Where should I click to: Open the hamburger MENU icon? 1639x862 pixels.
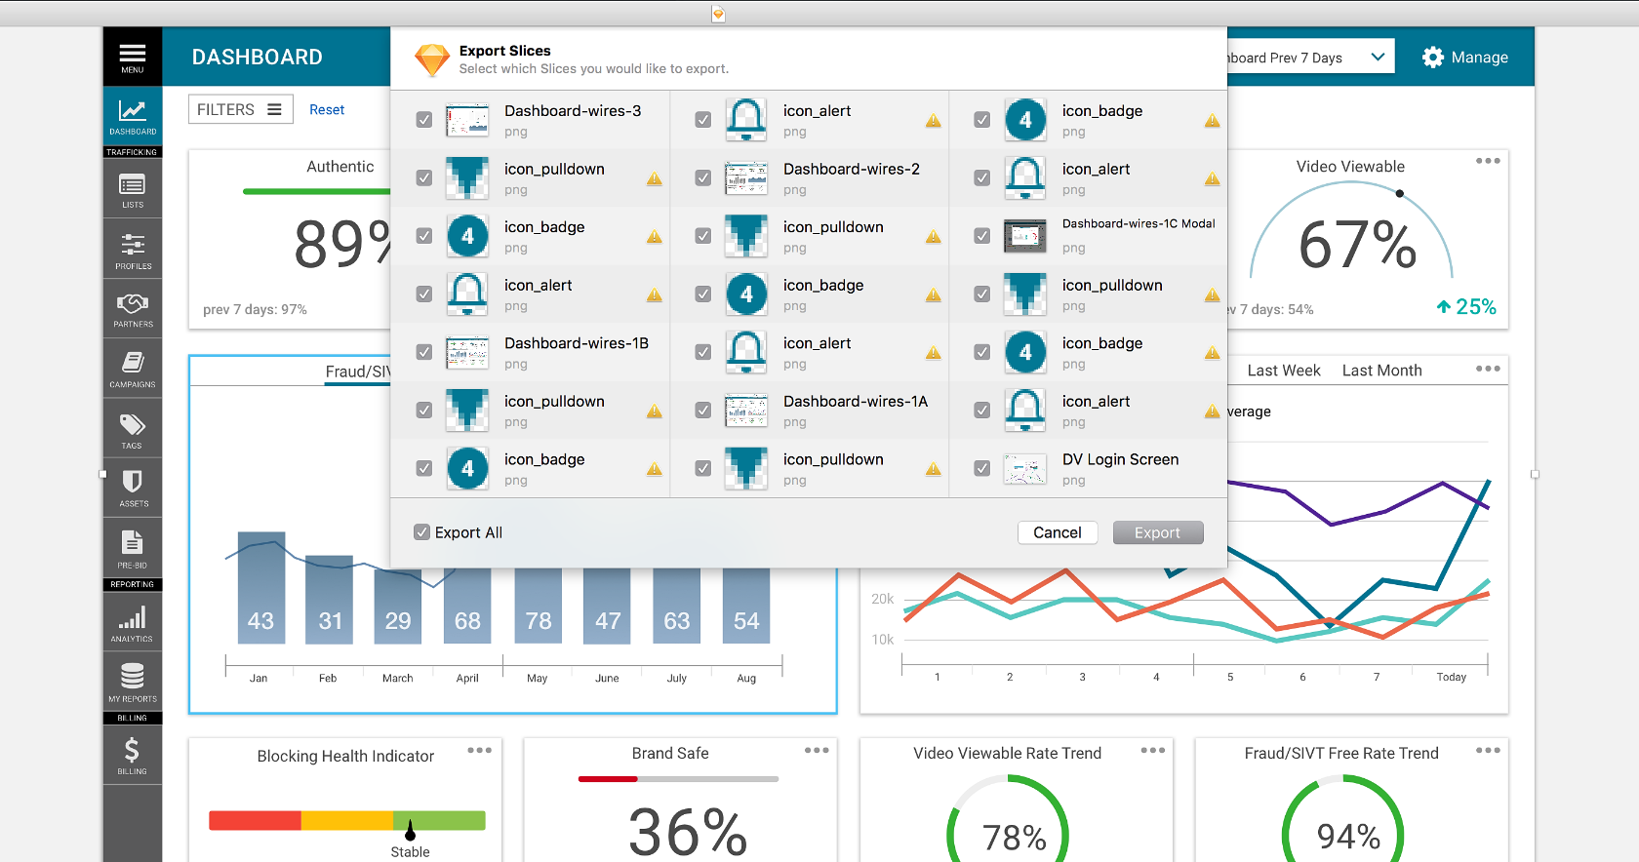tap(133, 57)
